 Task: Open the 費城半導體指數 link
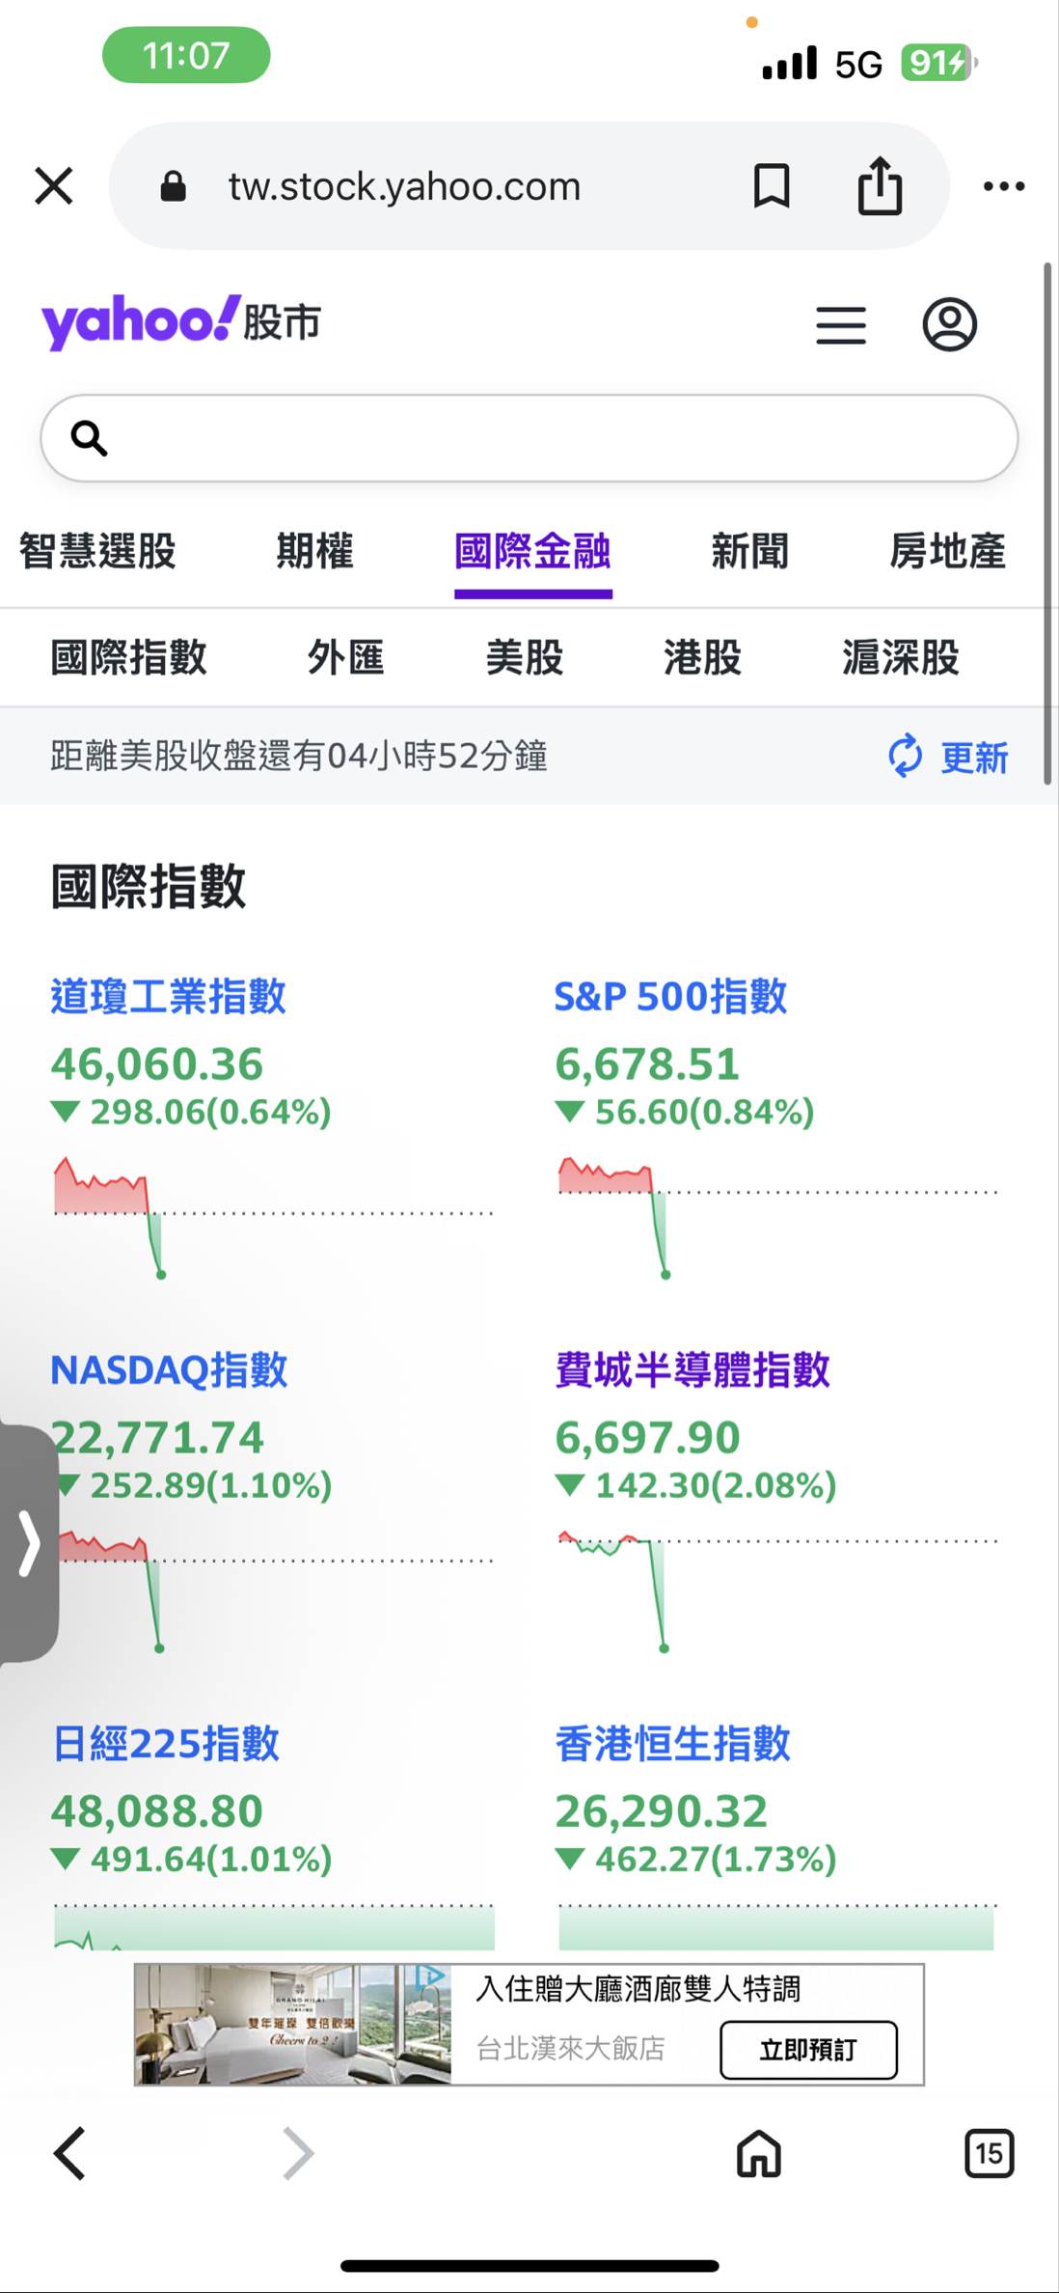692,1369
